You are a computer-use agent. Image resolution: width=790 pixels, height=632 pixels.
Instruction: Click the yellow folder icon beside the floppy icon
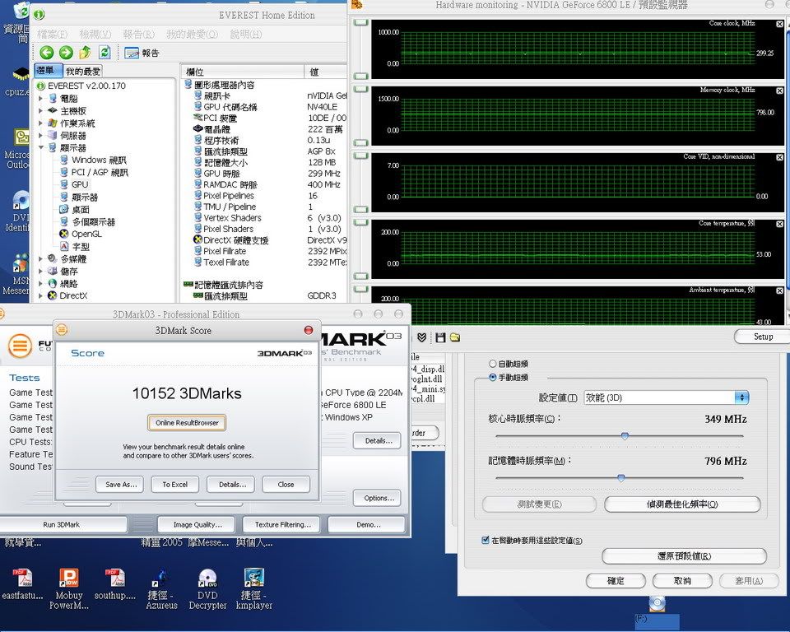click(x=455, y=337)
